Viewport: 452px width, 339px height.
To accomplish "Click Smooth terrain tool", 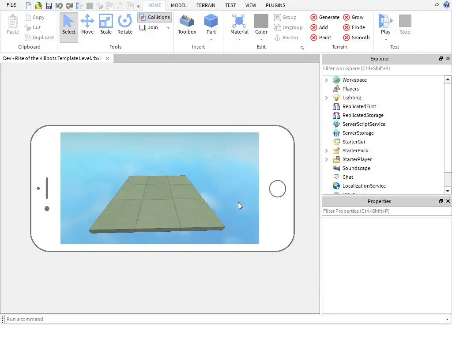I will [x=356, y=38].
